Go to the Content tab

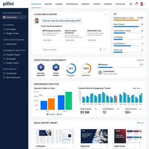coord(97,4)
